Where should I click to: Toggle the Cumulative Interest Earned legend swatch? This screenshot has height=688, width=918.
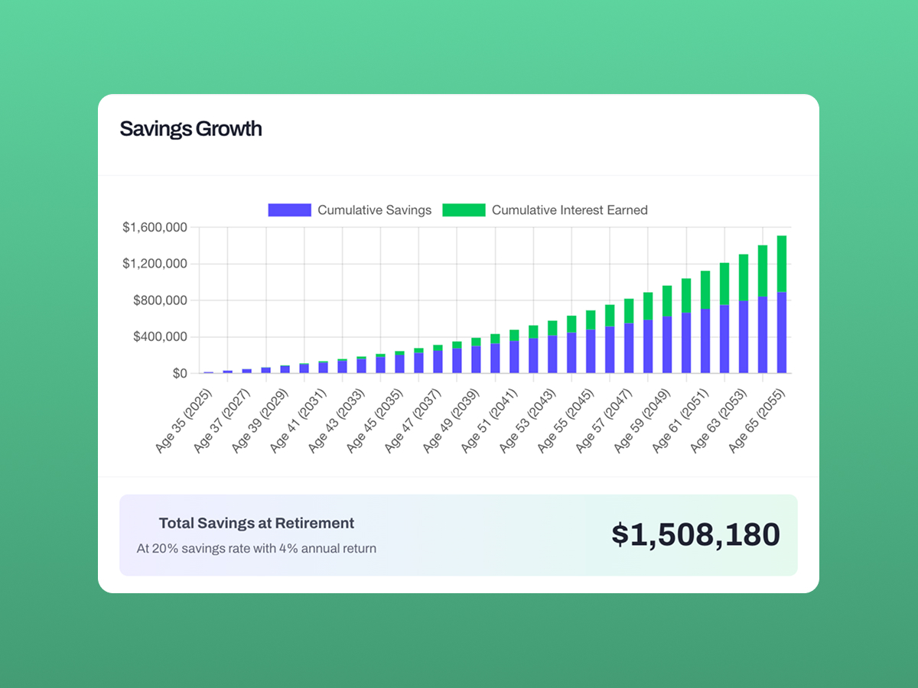pos(464,210)
